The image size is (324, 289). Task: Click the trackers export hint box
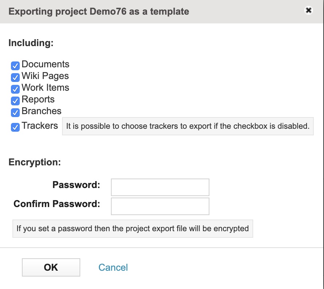pos(188,126)
